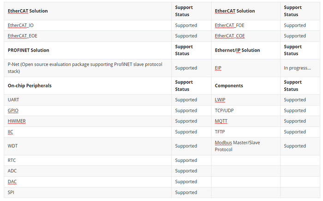Click the WDT peripheral cell

coord(12,146)
